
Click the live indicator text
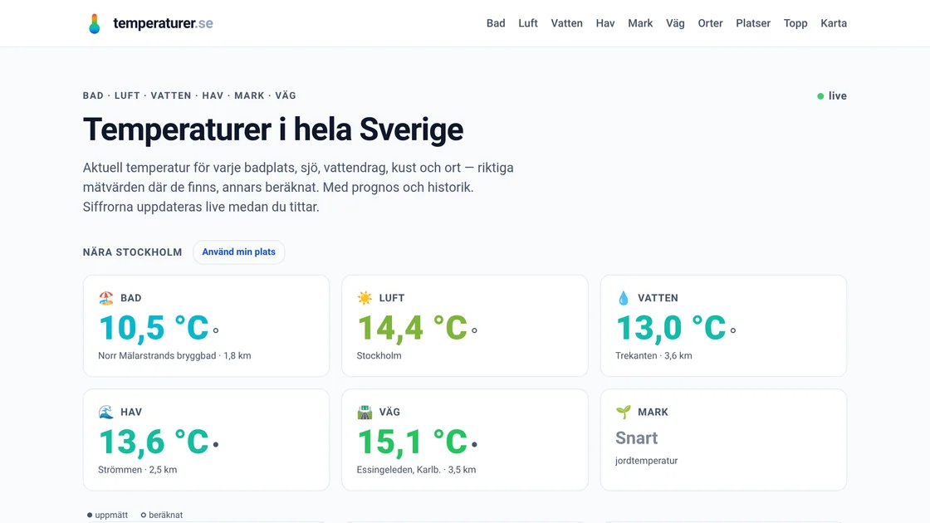[838, 96]
